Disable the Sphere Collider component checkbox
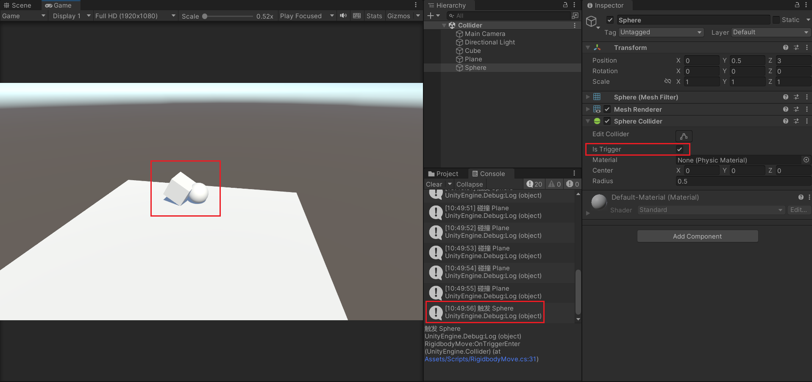This screenshot has height=382, width=812. pos(607,121)
